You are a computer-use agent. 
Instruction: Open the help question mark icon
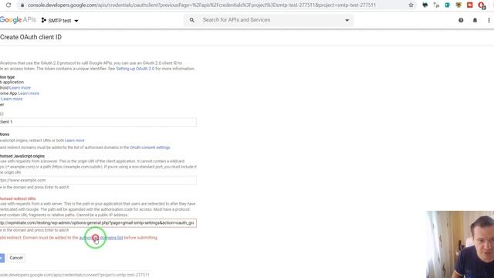coord(461,20)
